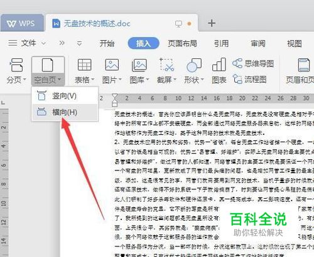314x257 pixels.
Task: Choose 竖向(V) blank page option
Action: 65,96
